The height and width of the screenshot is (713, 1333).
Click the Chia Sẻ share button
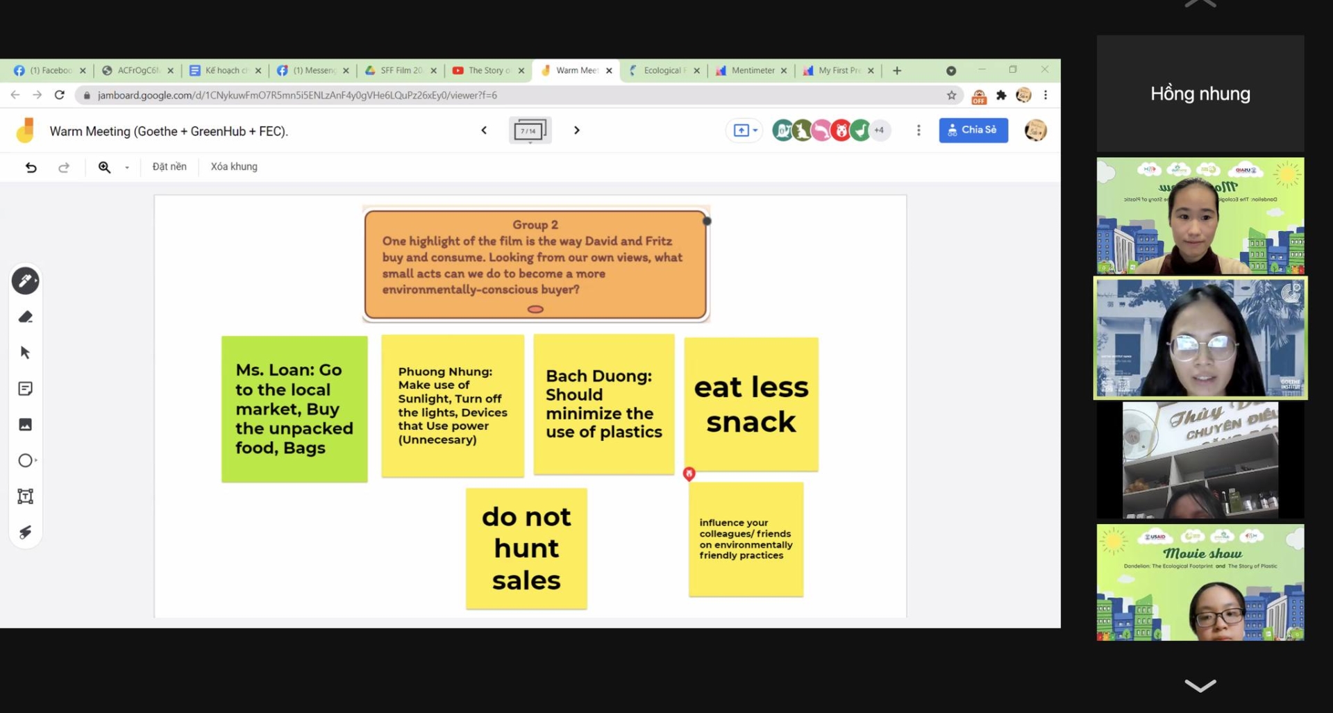click(x=973, y=130)
